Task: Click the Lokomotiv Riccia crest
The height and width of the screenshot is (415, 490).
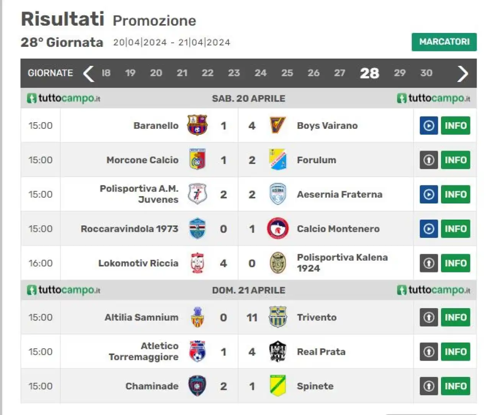Action: (198, 263)
